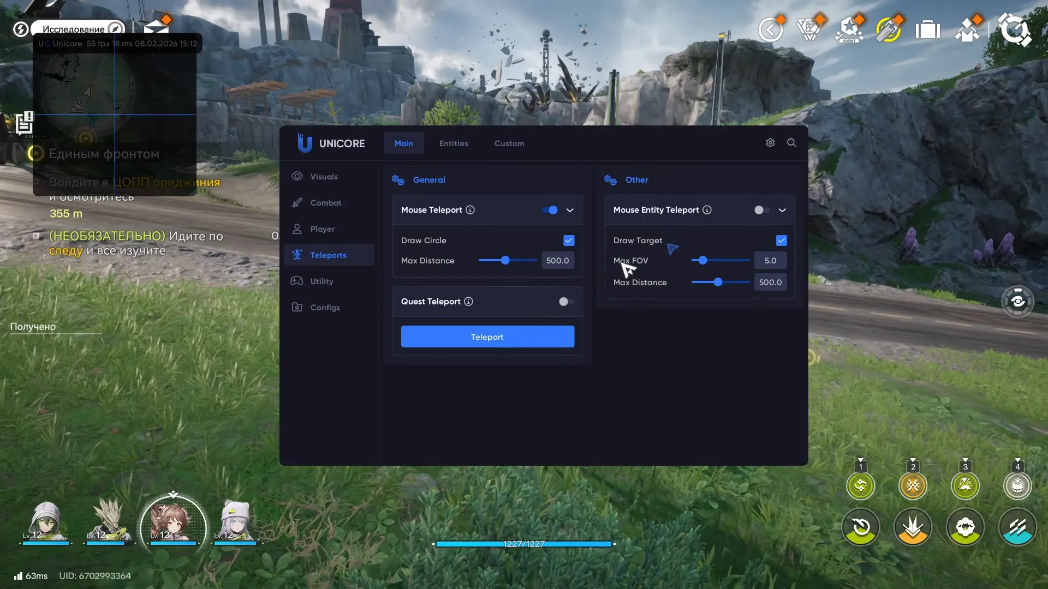Image resolution: width=1048 pixels, height=589 pixels.
Task: Open the backpack icon in the top bar
Action: click(x=928, y=30)
